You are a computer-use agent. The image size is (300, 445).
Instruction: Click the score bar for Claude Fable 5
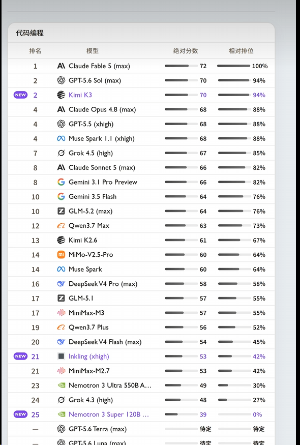(181, 66)
